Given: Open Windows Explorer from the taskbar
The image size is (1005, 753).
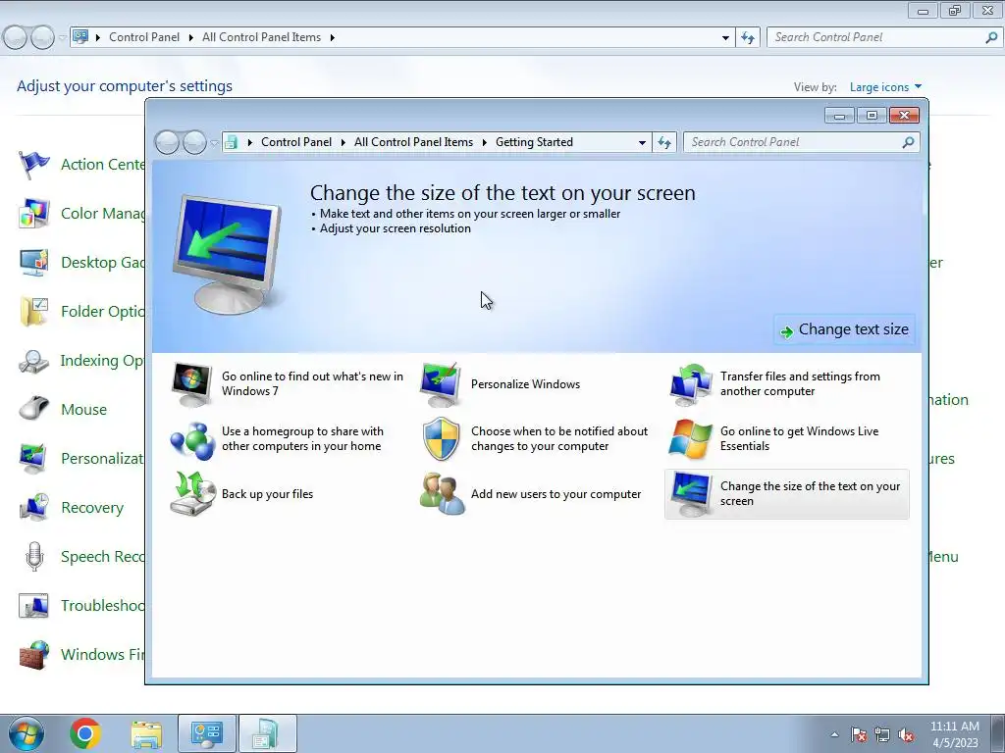Looking at the screenshot, I should 146,734.
